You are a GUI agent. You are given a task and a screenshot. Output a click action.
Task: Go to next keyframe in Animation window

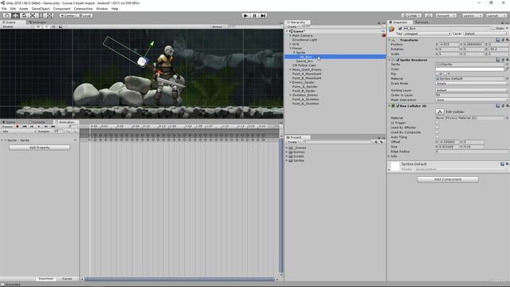coord(46,126)
